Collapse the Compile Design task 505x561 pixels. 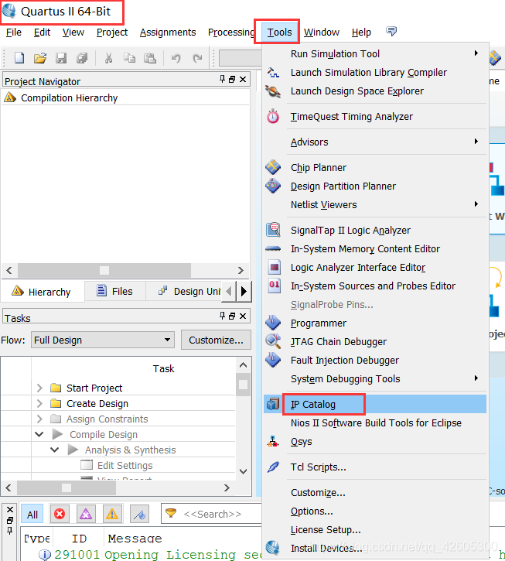(x=39, y=434)
